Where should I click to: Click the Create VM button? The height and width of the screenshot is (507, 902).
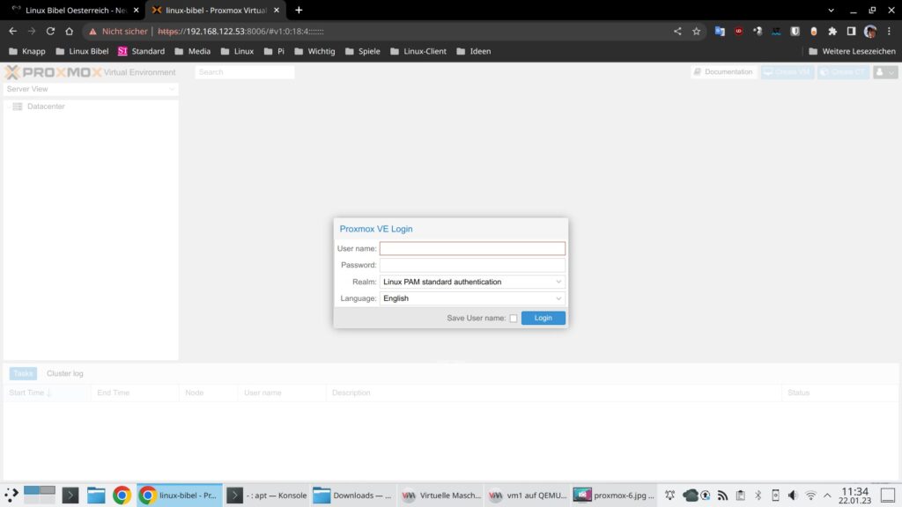coord(787,72)
